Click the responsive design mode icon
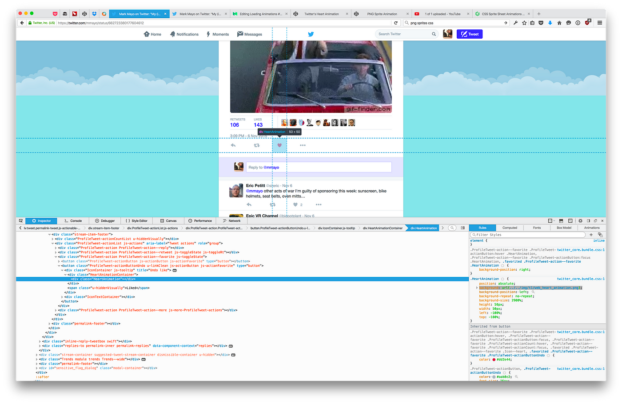622x404 pixels. coord(570,221)
